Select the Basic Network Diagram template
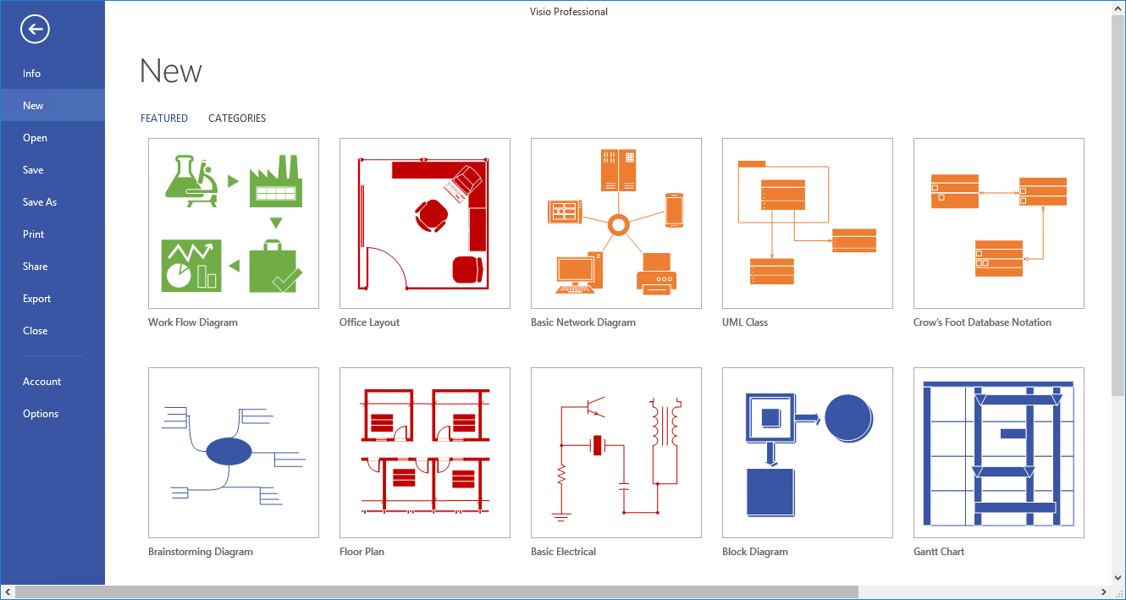1126x600 pixels. (x=615, y=223)
